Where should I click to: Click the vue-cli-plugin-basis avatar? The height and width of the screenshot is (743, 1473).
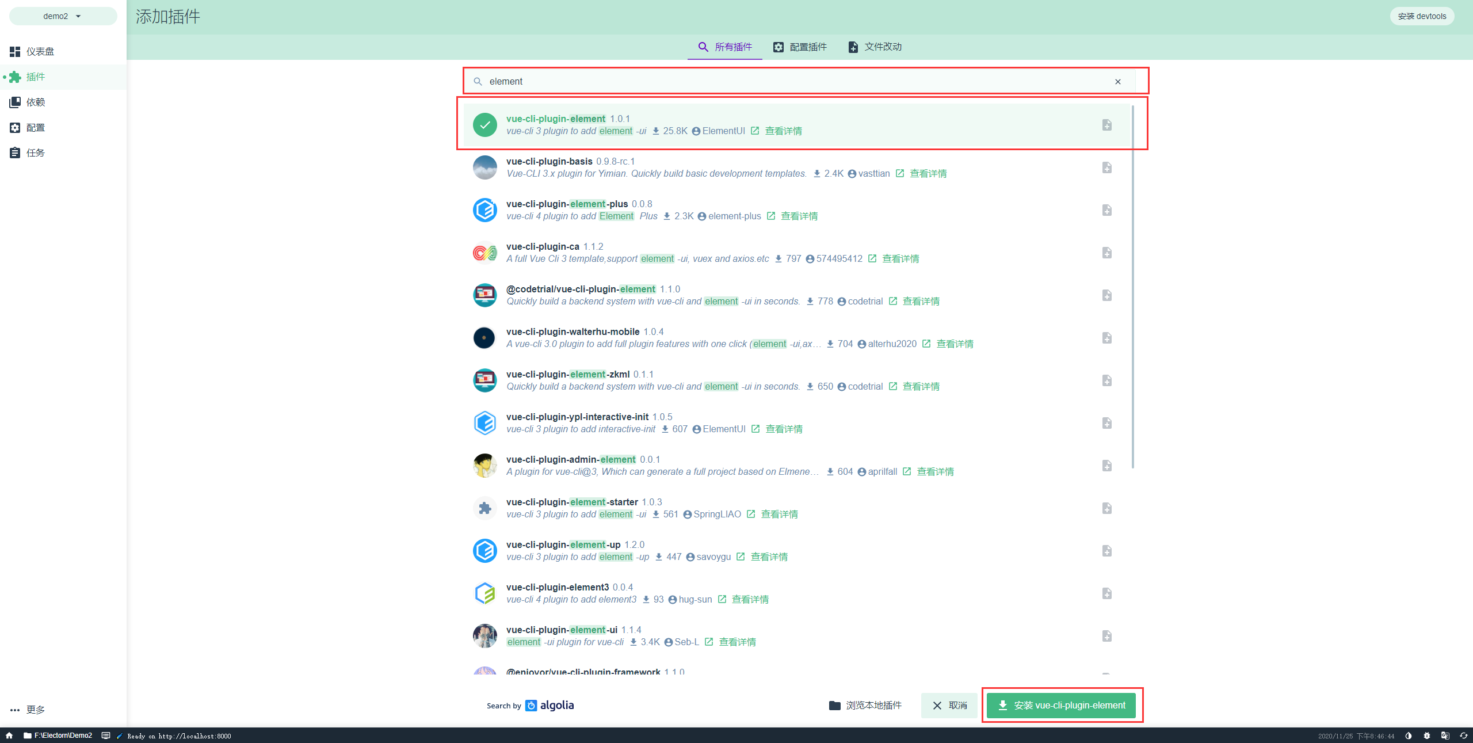pyautogui.click(x=485, y=167)
